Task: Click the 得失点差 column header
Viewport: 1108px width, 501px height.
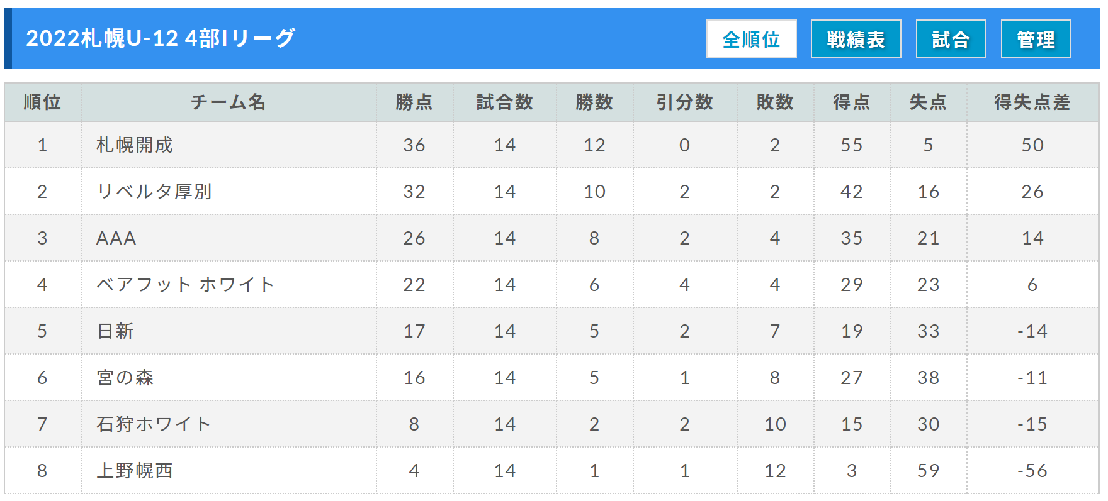Action: [1032, 102]
